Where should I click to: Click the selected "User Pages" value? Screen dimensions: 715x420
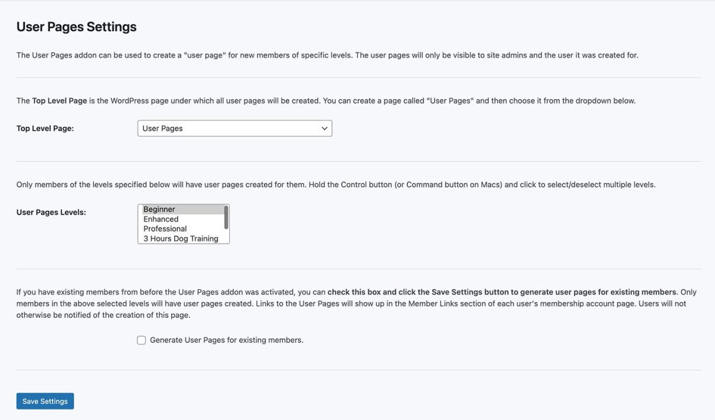coord(162,128)
